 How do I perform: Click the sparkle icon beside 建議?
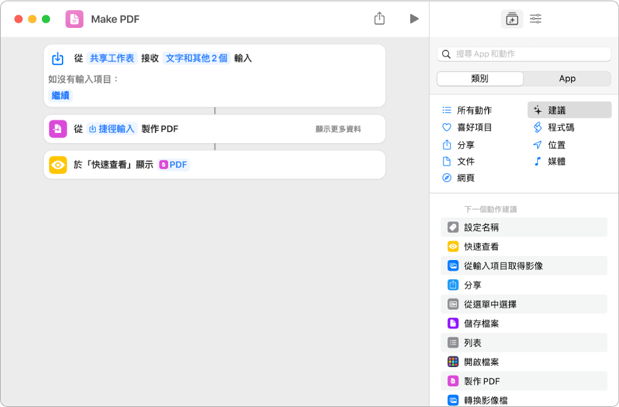pyautogui.click(x=537, y=110)
